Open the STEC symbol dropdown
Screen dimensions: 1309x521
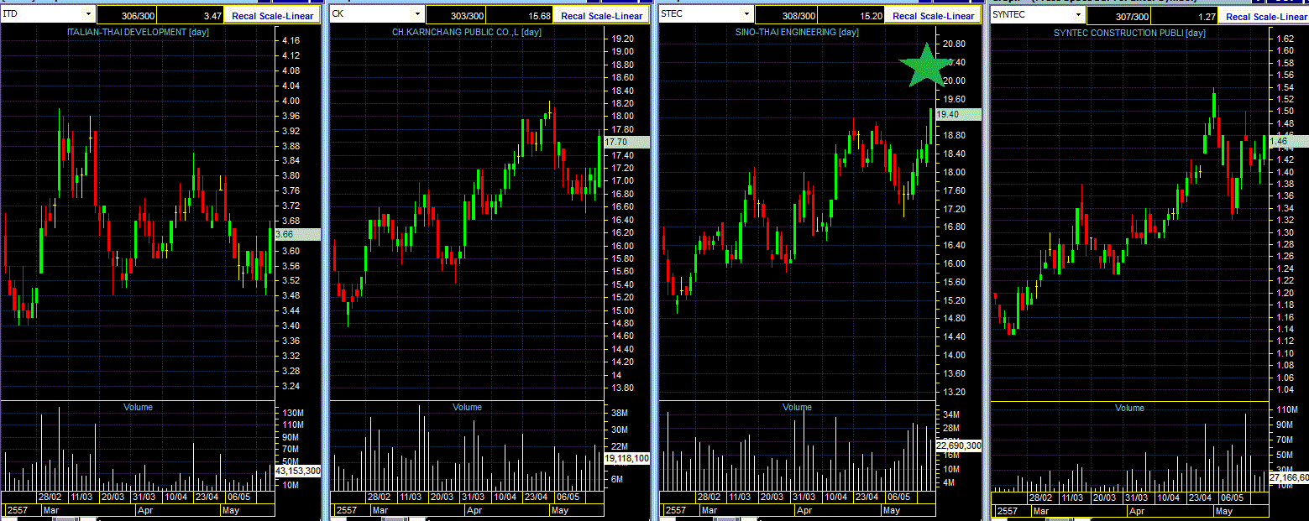point(746,14)
